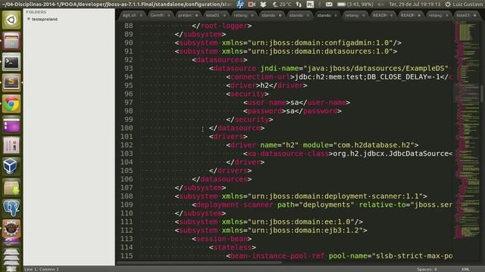Click unsaved dot on prelan tab

[x=197, y=15]
